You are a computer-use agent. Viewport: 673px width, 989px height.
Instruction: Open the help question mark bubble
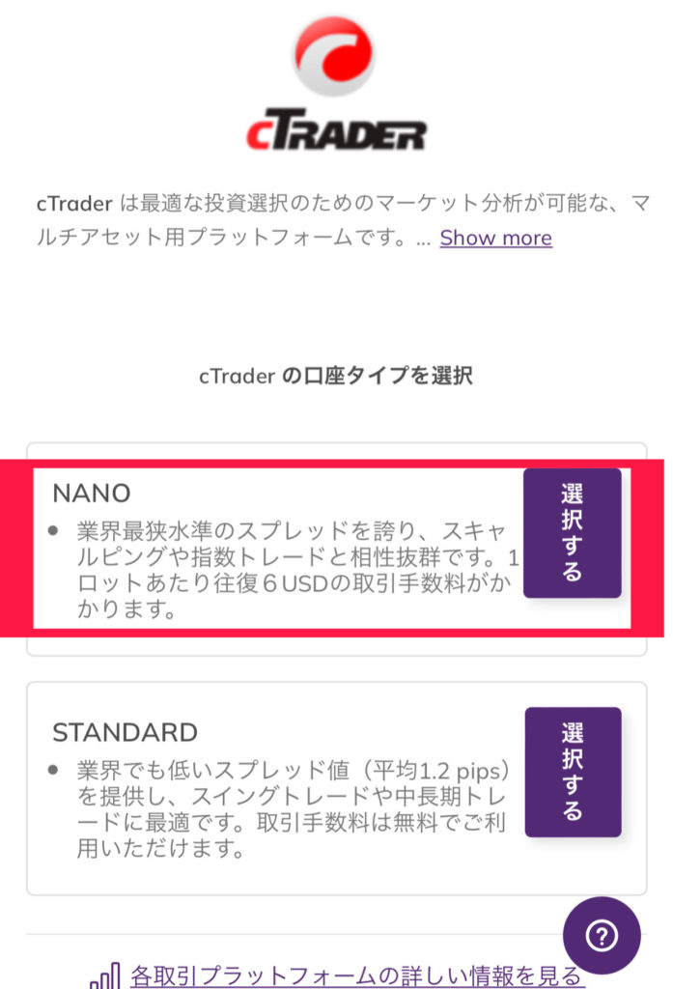click(x=602, y=935)
